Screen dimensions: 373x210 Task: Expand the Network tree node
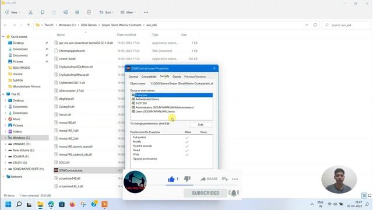3,177
